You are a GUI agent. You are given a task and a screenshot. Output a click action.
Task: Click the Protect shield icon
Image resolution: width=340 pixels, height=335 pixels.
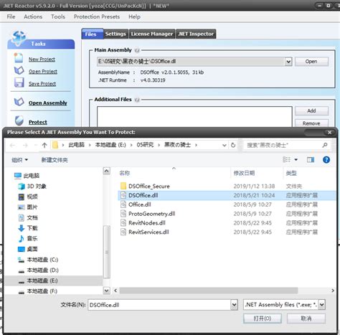point(19,121)
